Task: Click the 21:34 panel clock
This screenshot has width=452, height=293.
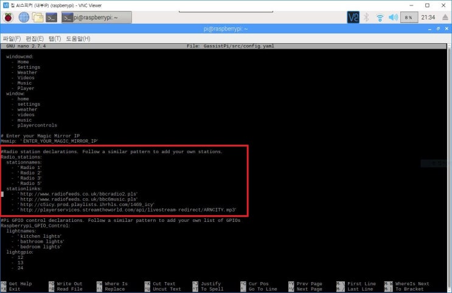Action: click(x=428, y=18)
